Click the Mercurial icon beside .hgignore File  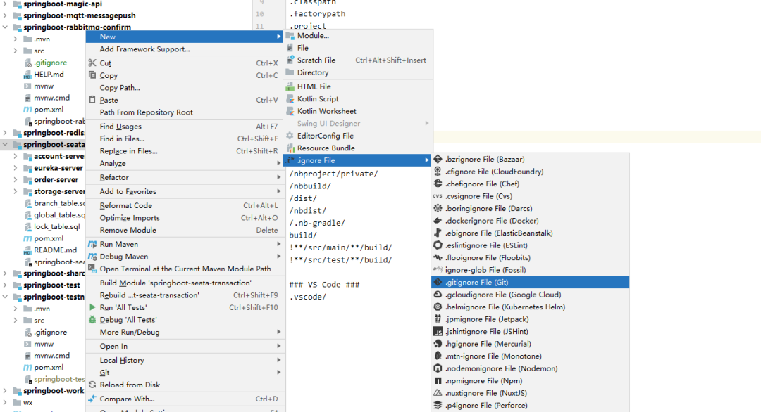[x=438, y=344]
